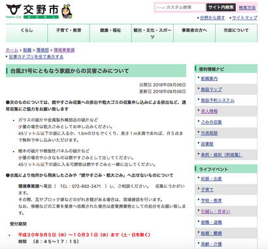268x249 pixels.
Task: Click the 便利情報ナビ section header
Action: (226, 69)
